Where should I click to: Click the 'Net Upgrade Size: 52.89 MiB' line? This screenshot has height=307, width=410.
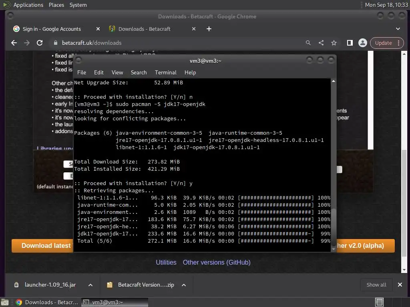pos(129,82)
